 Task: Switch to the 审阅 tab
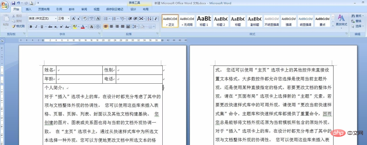(x=84, y=9)
